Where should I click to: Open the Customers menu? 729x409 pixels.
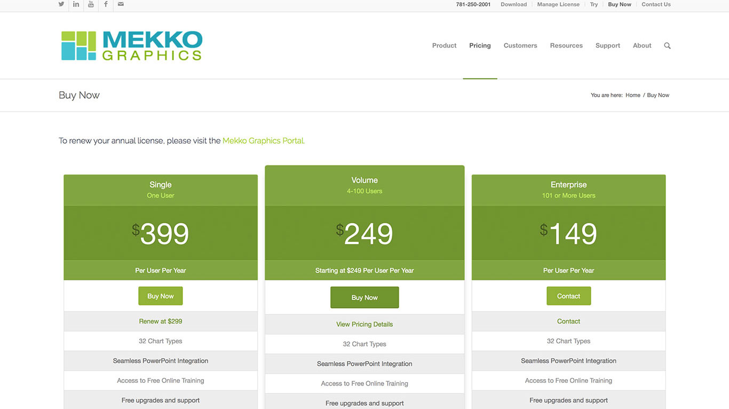click(x=520, y=46)
